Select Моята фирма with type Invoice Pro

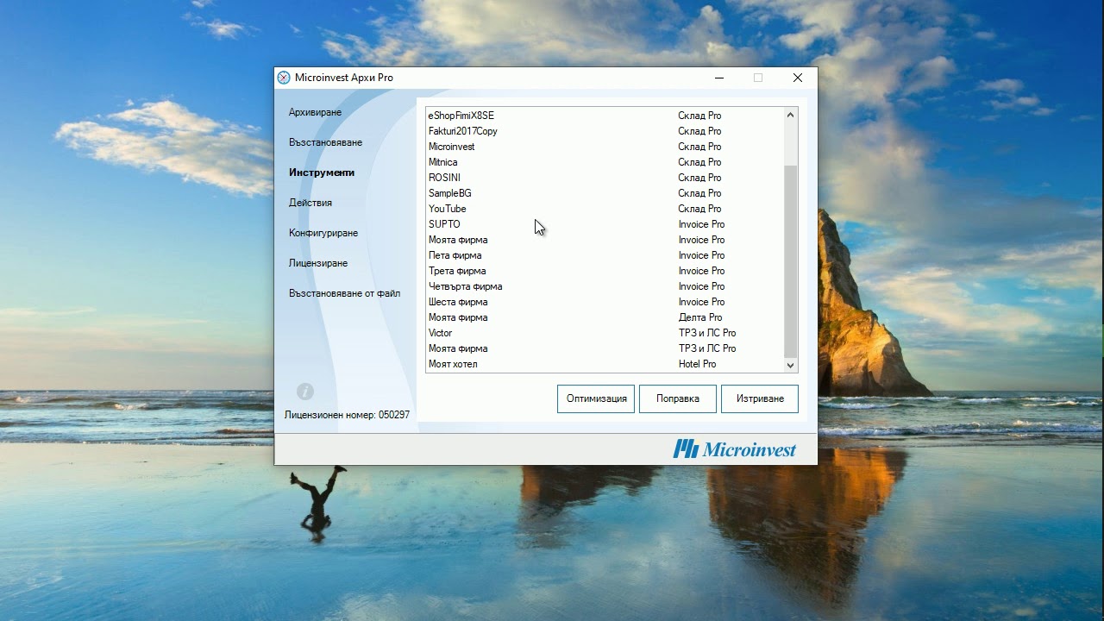click(605, 240)
